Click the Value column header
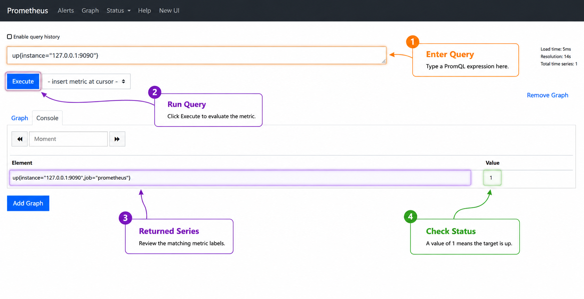 (x=492, y=163)
